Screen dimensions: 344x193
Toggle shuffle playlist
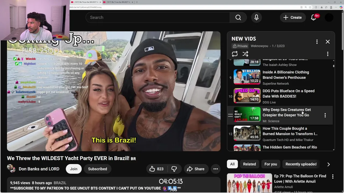coord(245,54)
